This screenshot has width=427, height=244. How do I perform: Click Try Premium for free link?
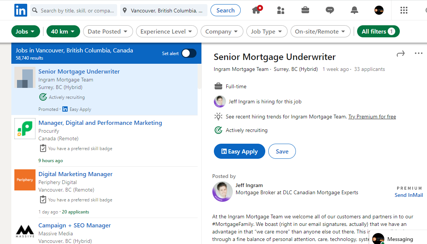point(372,117)
